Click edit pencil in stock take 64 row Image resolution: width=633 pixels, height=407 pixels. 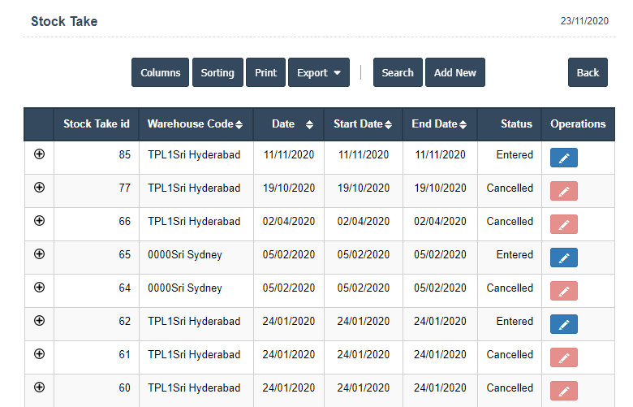pos(564,291)
